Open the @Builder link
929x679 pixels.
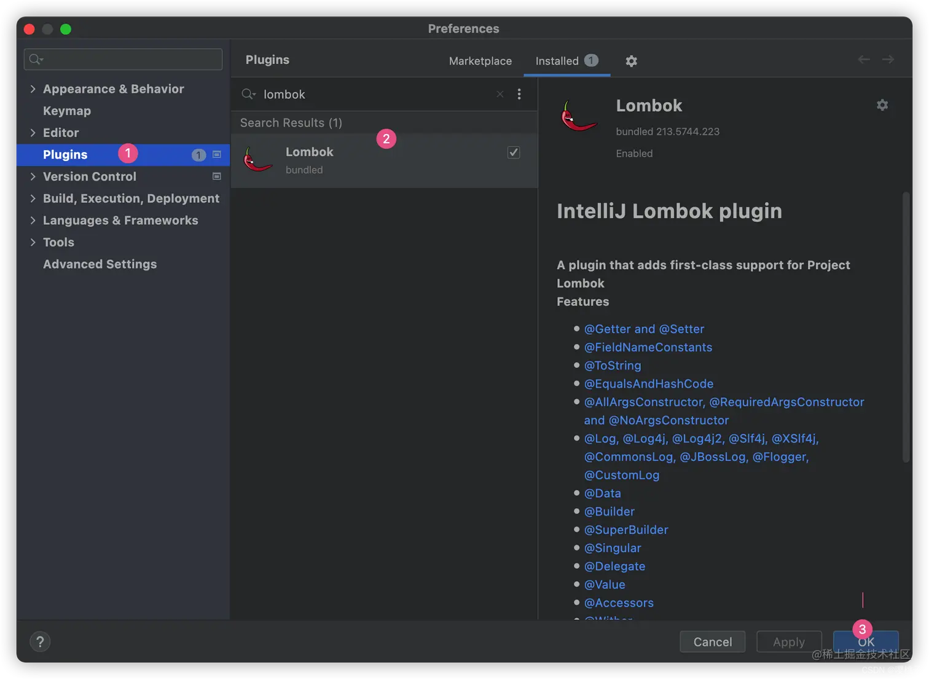(x=609, y=511)
